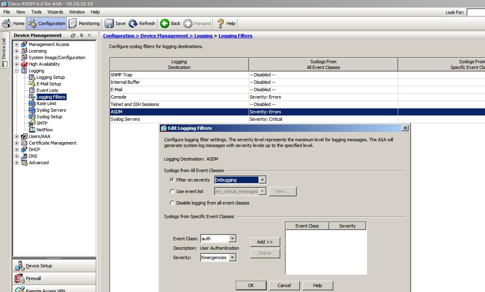
Task: Open Help question mark icon
Action: 221,23
